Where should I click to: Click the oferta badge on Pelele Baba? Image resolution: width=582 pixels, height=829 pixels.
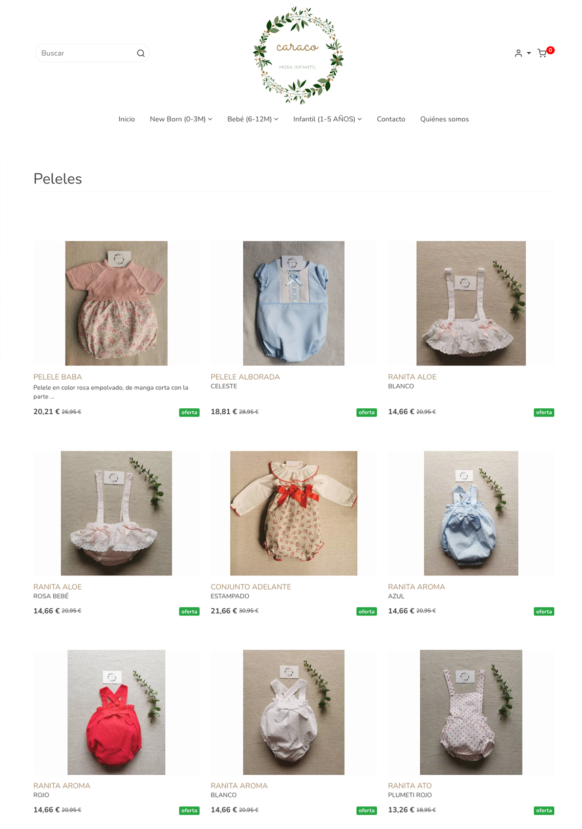tap(189, 412)
